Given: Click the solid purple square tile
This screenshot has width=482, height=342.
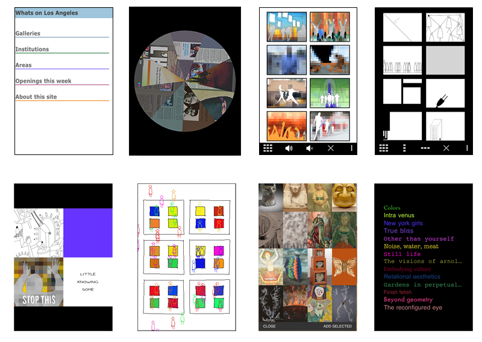Looking at the screenshot, I should click(88, 233).
